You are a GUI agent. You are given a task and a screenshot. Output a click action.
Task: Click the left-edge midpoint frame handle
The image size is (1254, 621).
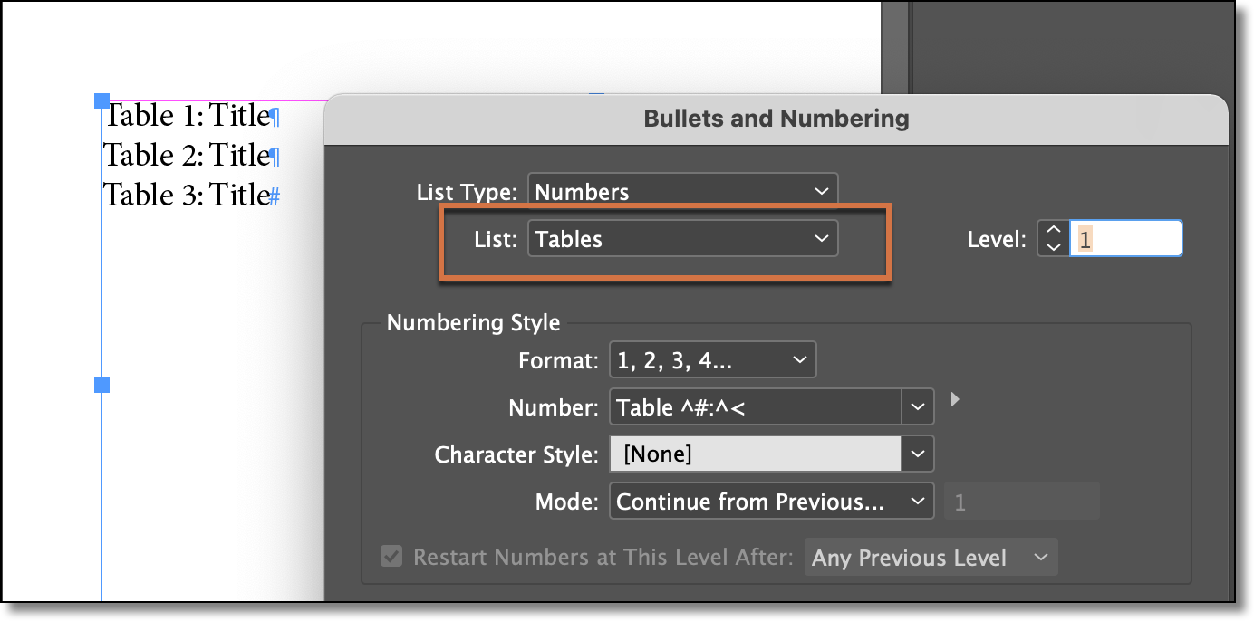click(101, 384)
